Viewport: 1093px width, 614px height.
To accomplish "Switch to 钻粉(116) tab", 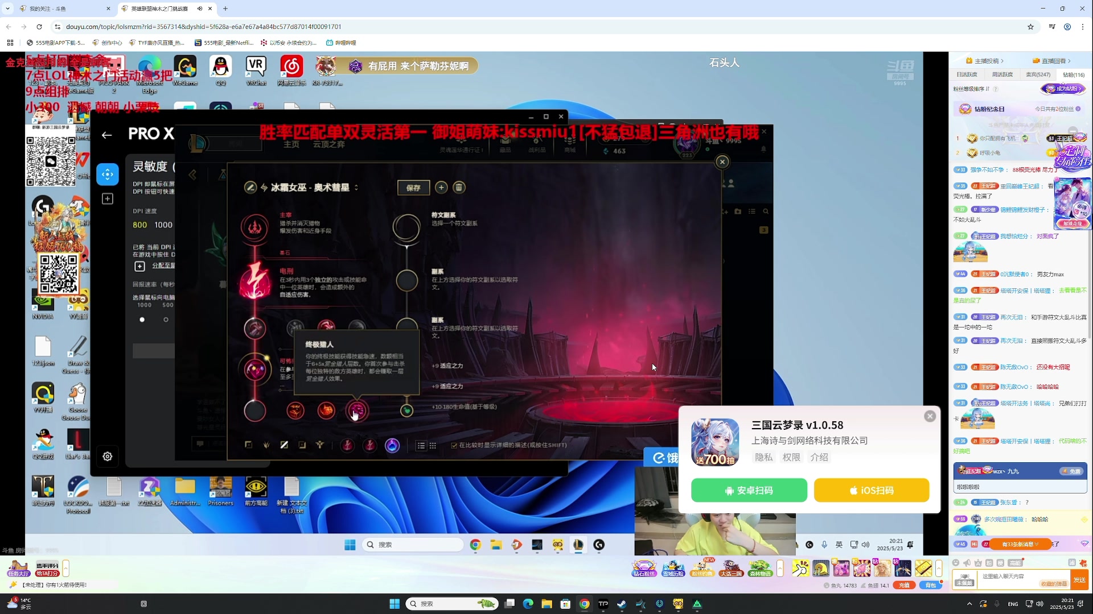I will pyautogui.click(x=1074, y=74).
